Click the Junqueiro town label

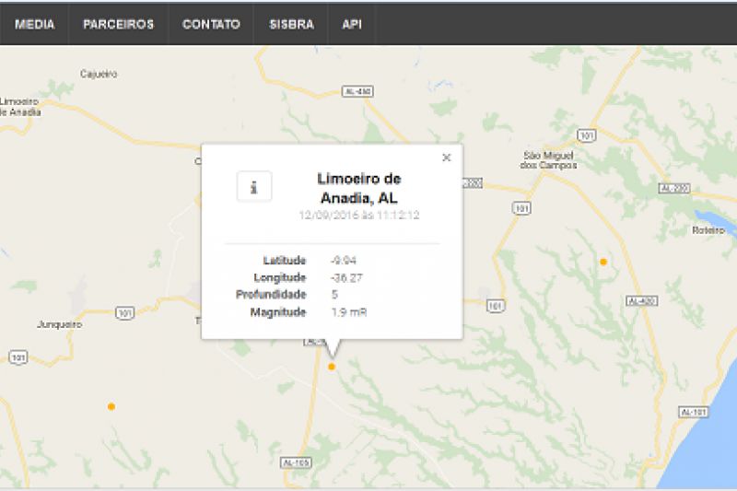click(x=59, y=324)
